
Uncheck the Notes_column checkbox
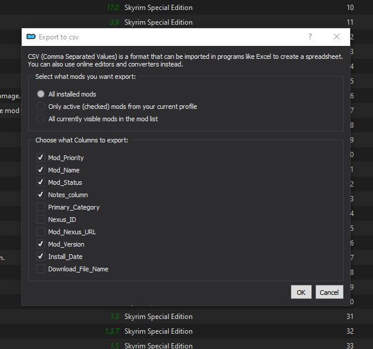coord(41,195)
